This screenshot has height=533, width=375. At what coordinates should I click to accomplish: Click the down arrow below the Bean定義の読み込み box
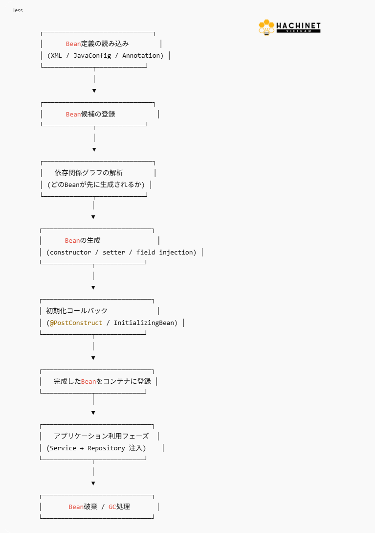pyautogui.click(x=94, y=91)
